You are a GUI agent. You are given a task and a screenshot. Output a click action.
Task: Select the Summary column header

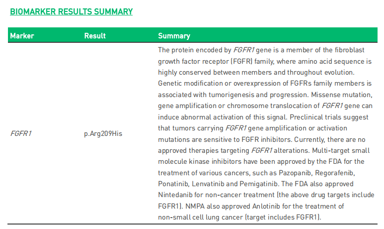coord(174,36)
